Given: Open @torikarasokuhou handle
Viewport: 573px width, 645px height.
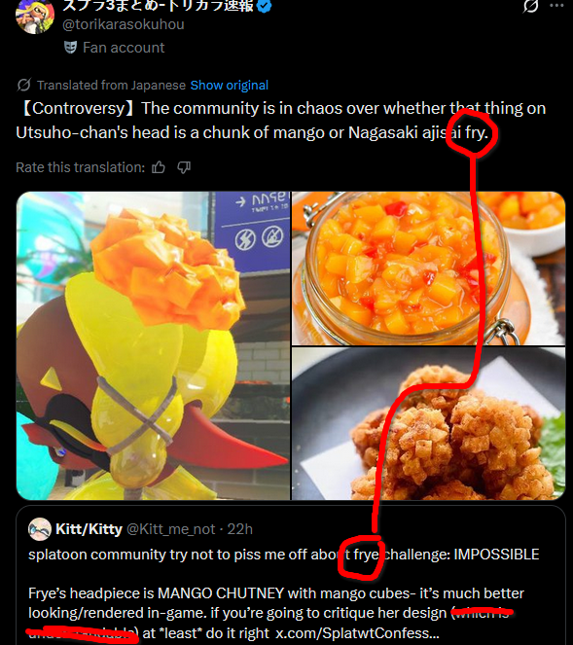Looking at the screenshot, I should tap(123, 24).
